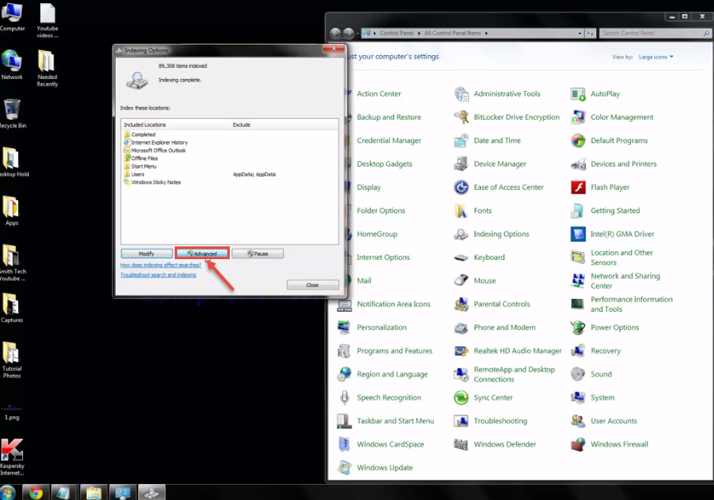Open Sync Center icon
Screen dimensions: 714x500
click(461, 398)
